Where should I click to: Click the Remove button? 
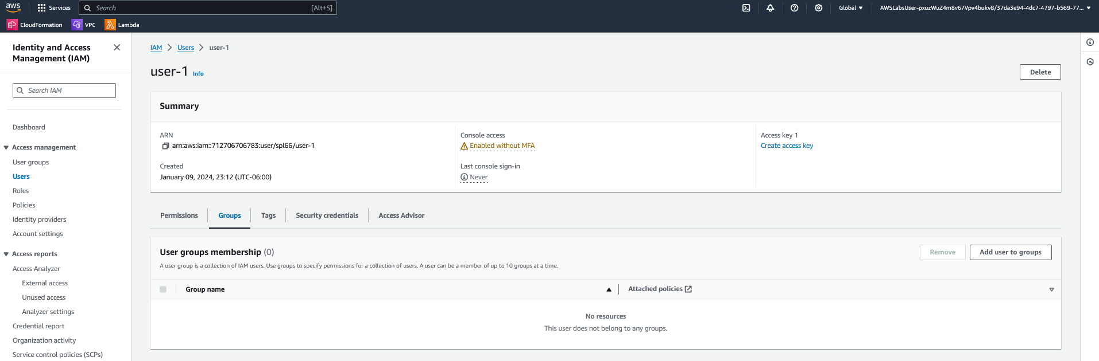[x=942, y=252]
